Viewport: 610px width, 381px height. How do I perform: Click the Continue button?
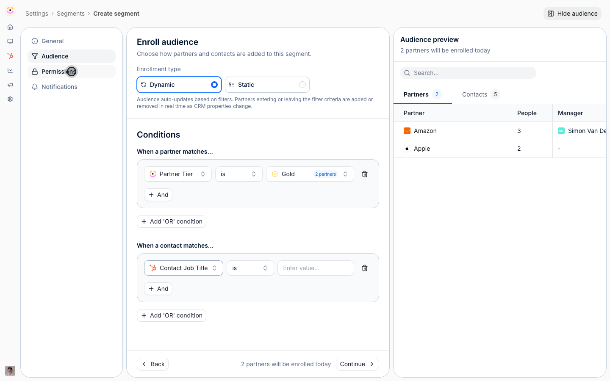(x=358, y=364)
